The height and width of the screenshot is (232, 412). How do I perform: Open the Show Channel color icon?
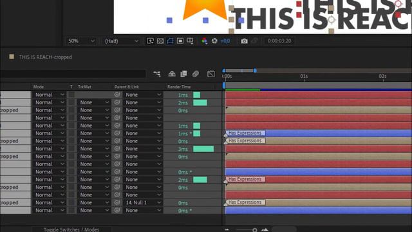click(204, 41)
